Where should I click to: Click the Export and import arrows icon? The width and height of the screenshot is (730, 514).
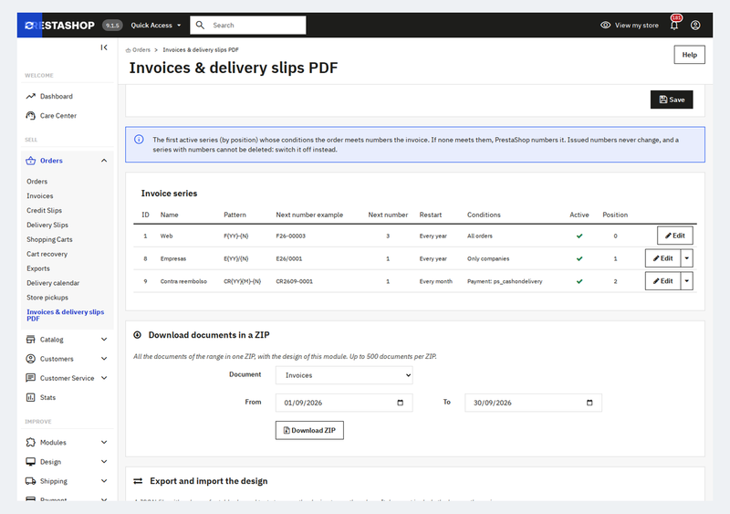coord(139,481)
